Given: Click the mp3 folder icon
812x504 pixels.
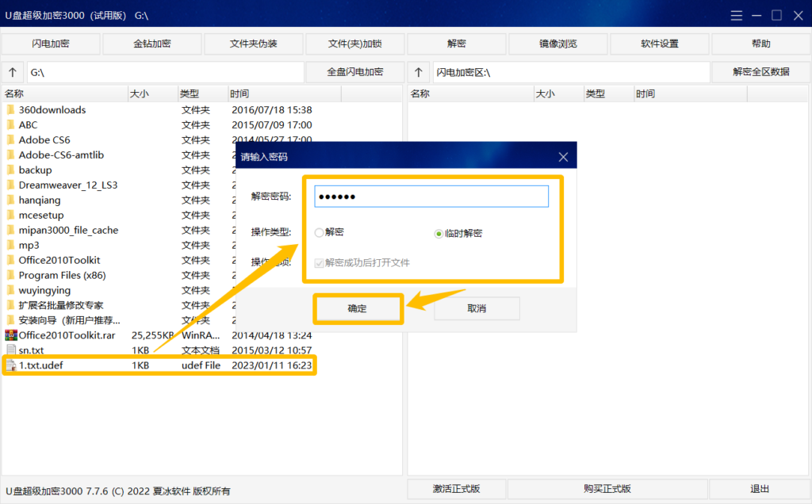Looking at the screenshot, I should click(x=10, y=245).
